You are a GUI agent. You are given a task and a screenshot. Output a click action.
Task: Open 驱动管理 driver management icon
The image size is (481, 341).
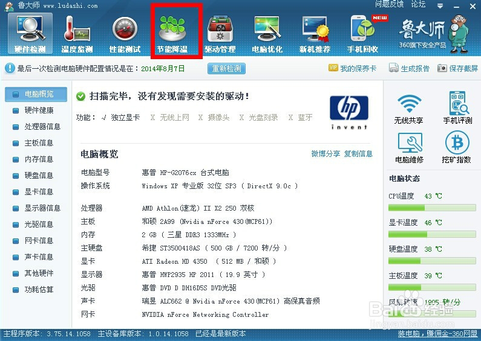tap(220, 34)
